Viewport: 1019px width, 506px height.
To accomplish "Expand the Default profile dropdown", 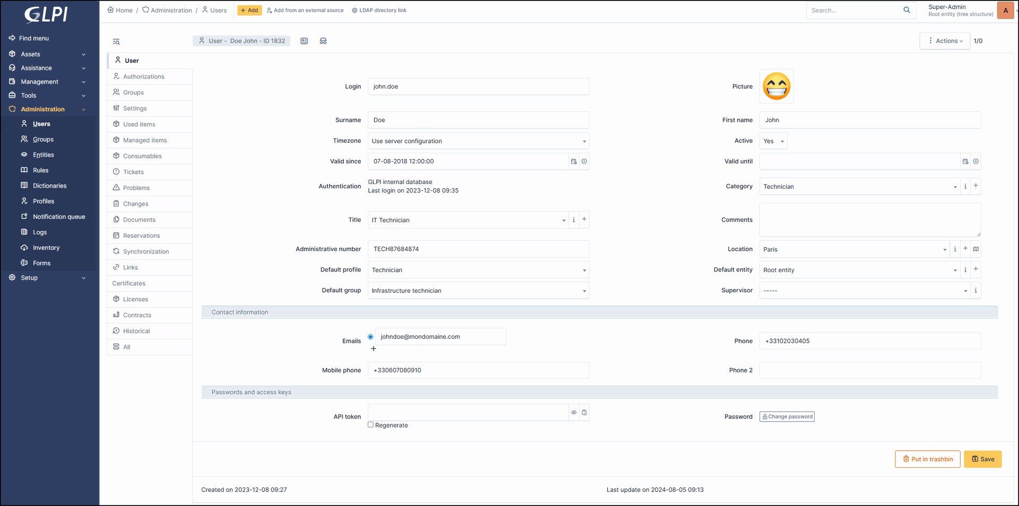I will [478, 270].
